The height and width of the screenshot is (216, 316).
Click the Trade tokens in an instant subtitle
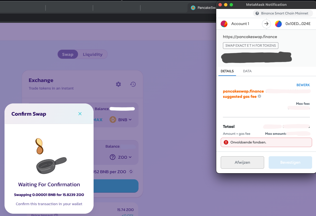[x=51, y=88]
